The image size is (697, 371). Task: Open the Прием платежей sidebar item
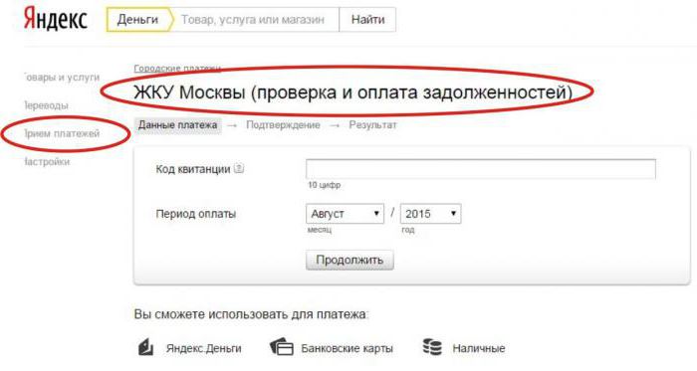pyautogui.click(x=62, y=133)
